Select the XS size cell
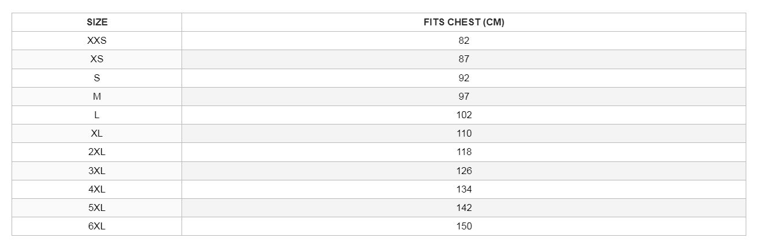 coord(97,59)
